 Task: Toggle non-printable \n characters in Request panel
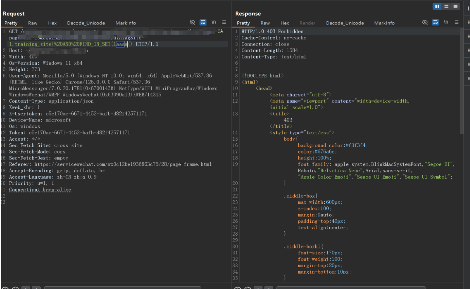click(x=214, y=22)
